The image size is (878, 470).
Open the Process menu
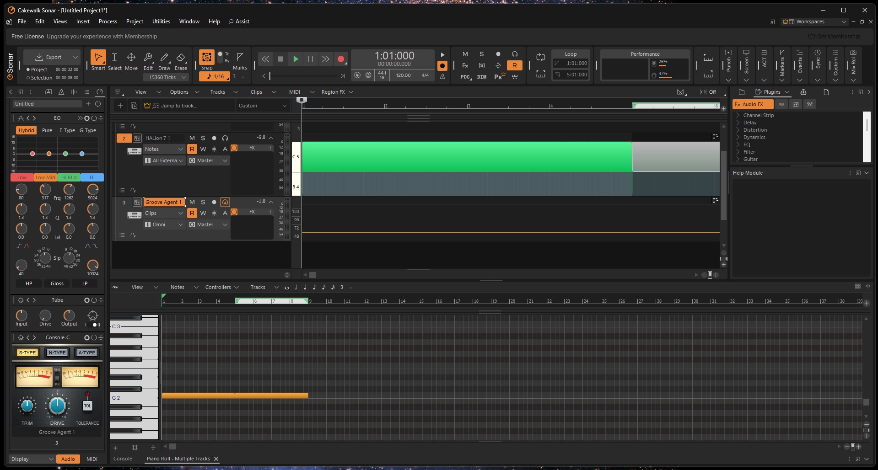coord(108,21)
